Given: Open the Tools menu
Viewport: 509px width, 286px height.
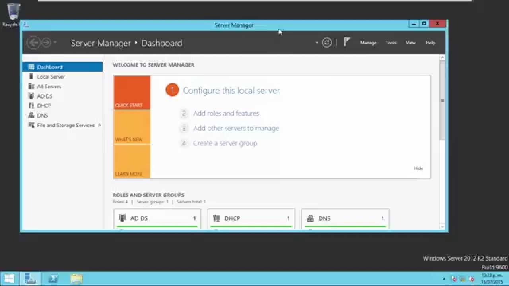Looking at the screenshot, I should click(x=391, y=43).
